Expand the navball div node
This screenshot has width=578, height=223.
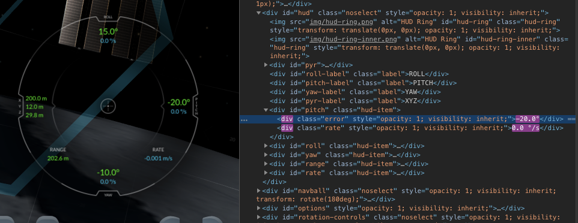click(258, 191)
